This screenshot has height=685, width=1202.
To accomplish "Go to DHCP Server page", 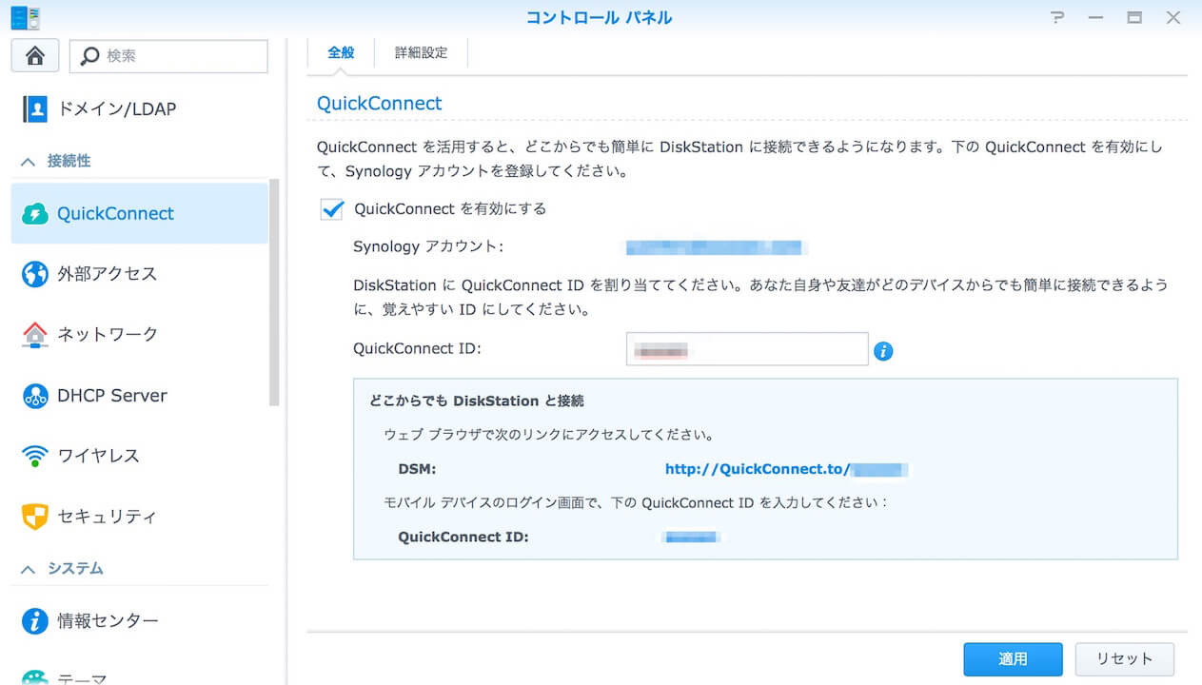I will pos(140,396).
